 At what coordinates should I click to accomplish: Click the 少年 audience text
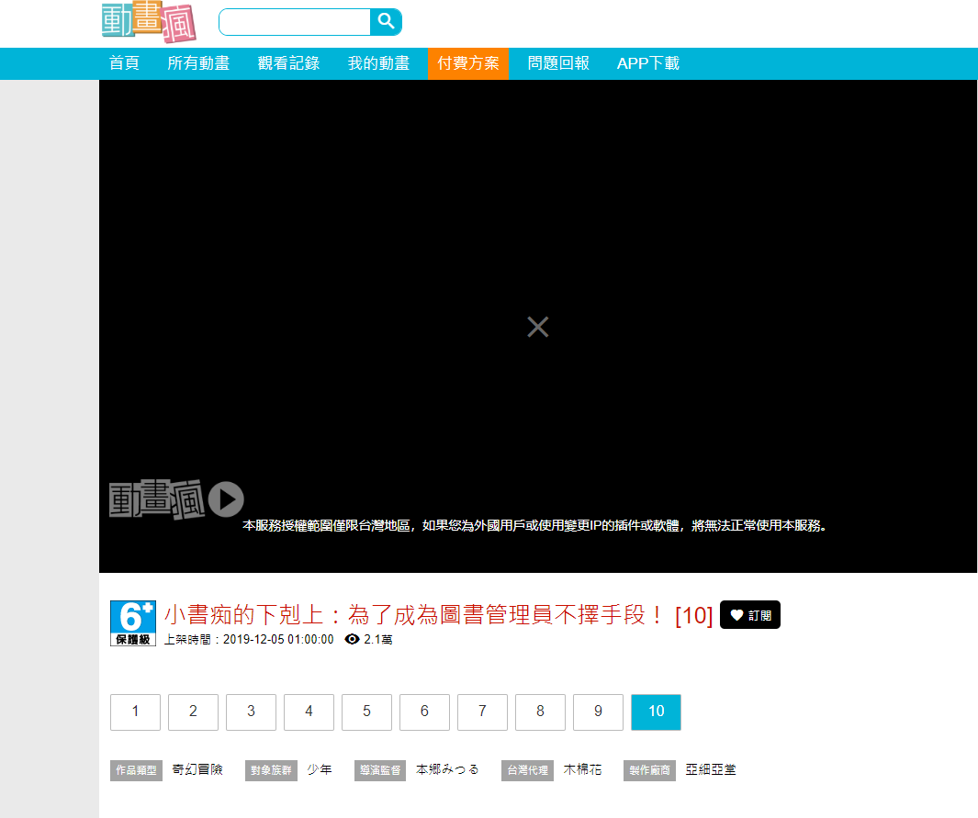[x=320, y=770]
